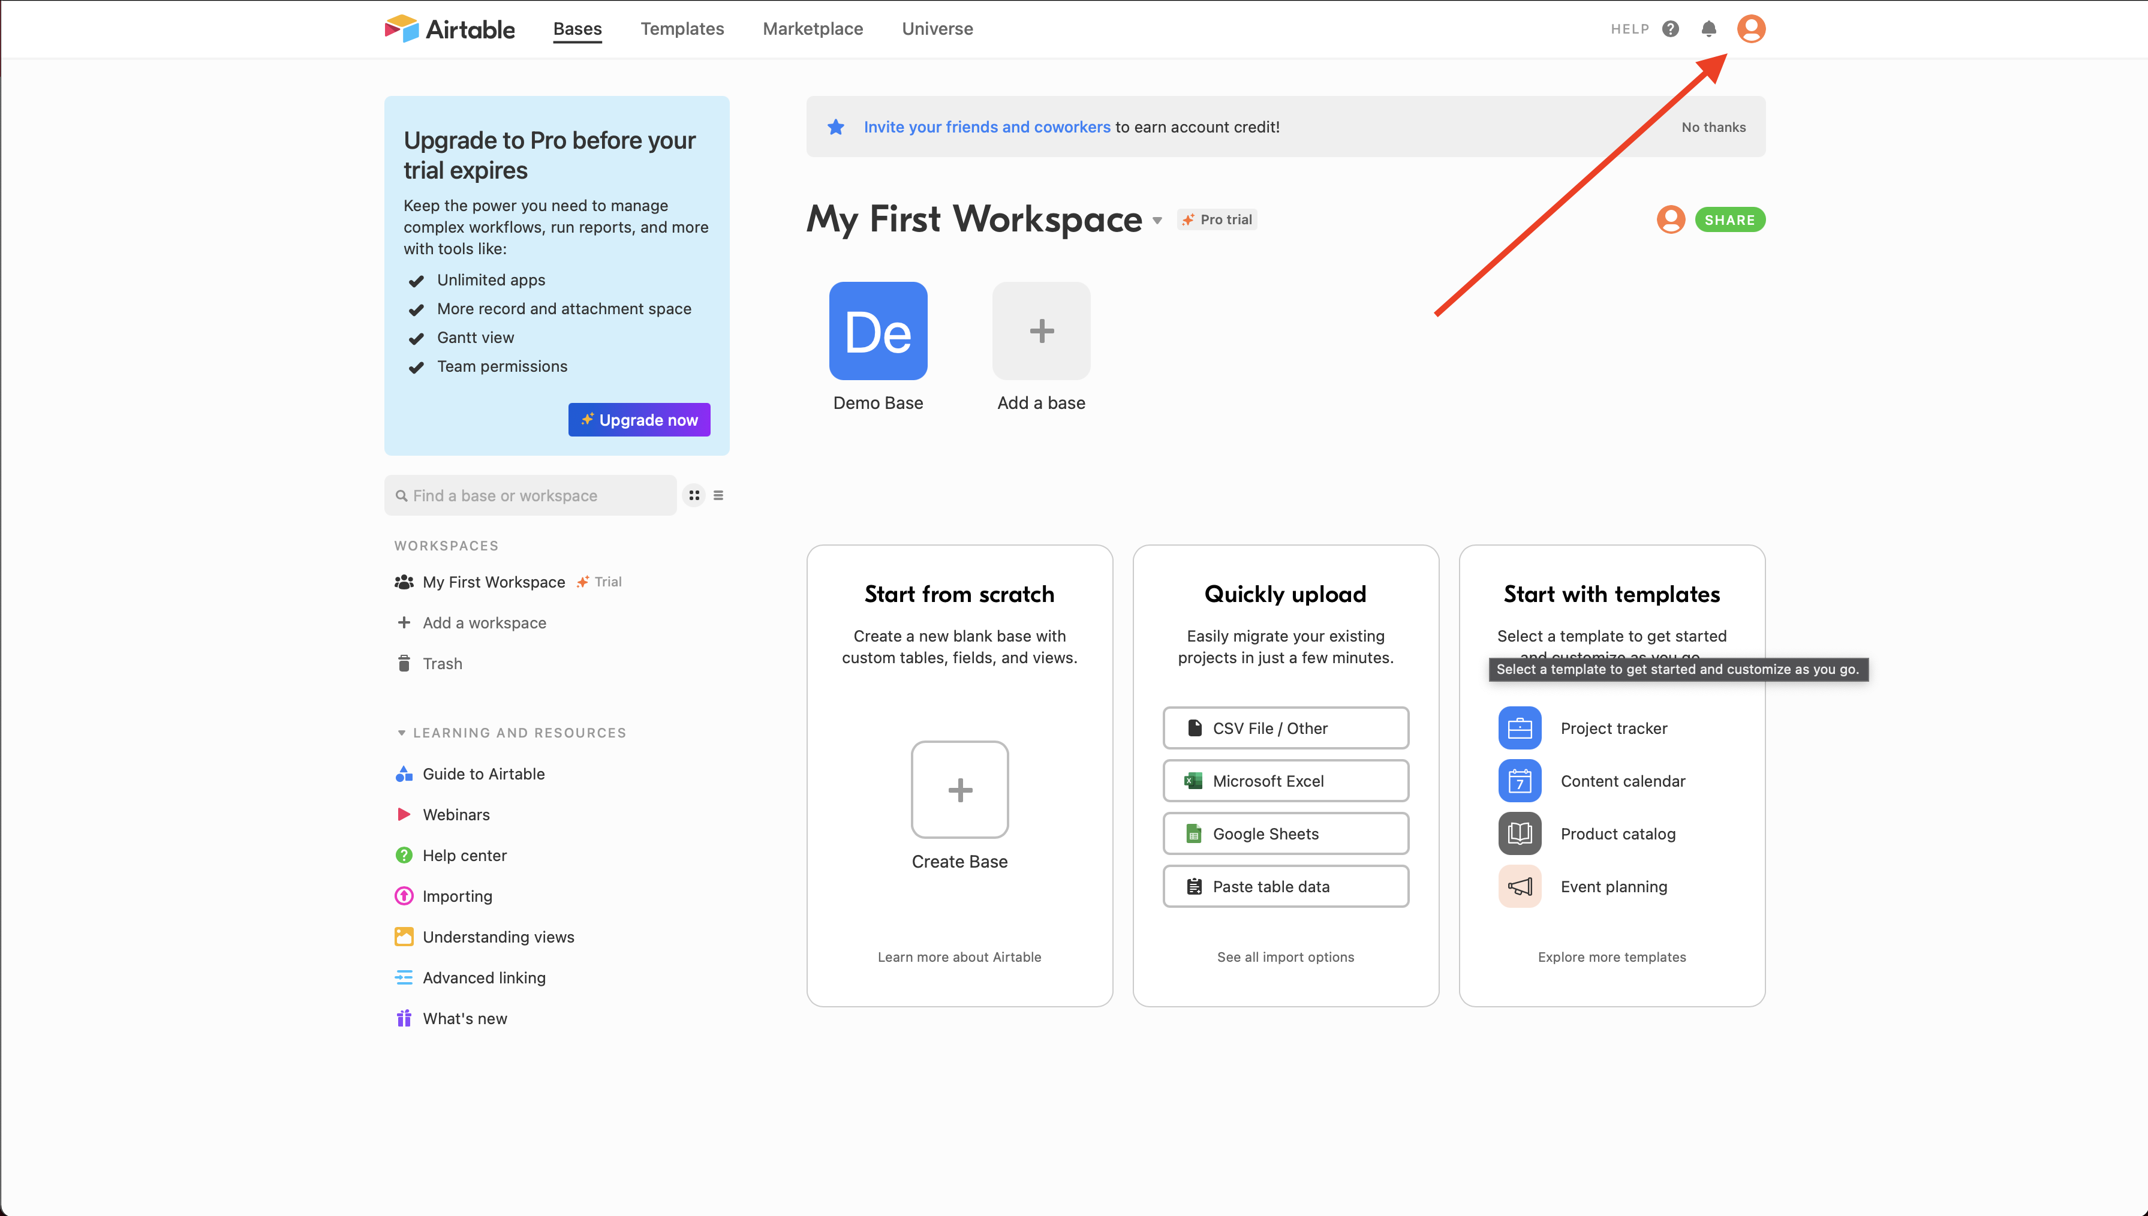Viewport: 2148px width, 1216px height.
Task: Click the Create Base plus box
Action: point(959,789)
